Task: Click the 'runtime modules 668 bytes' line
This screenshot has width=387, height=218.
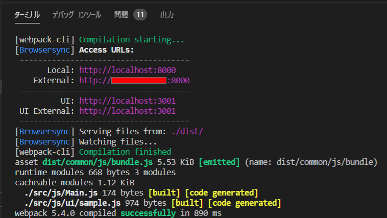Action: tap(95, 173)
